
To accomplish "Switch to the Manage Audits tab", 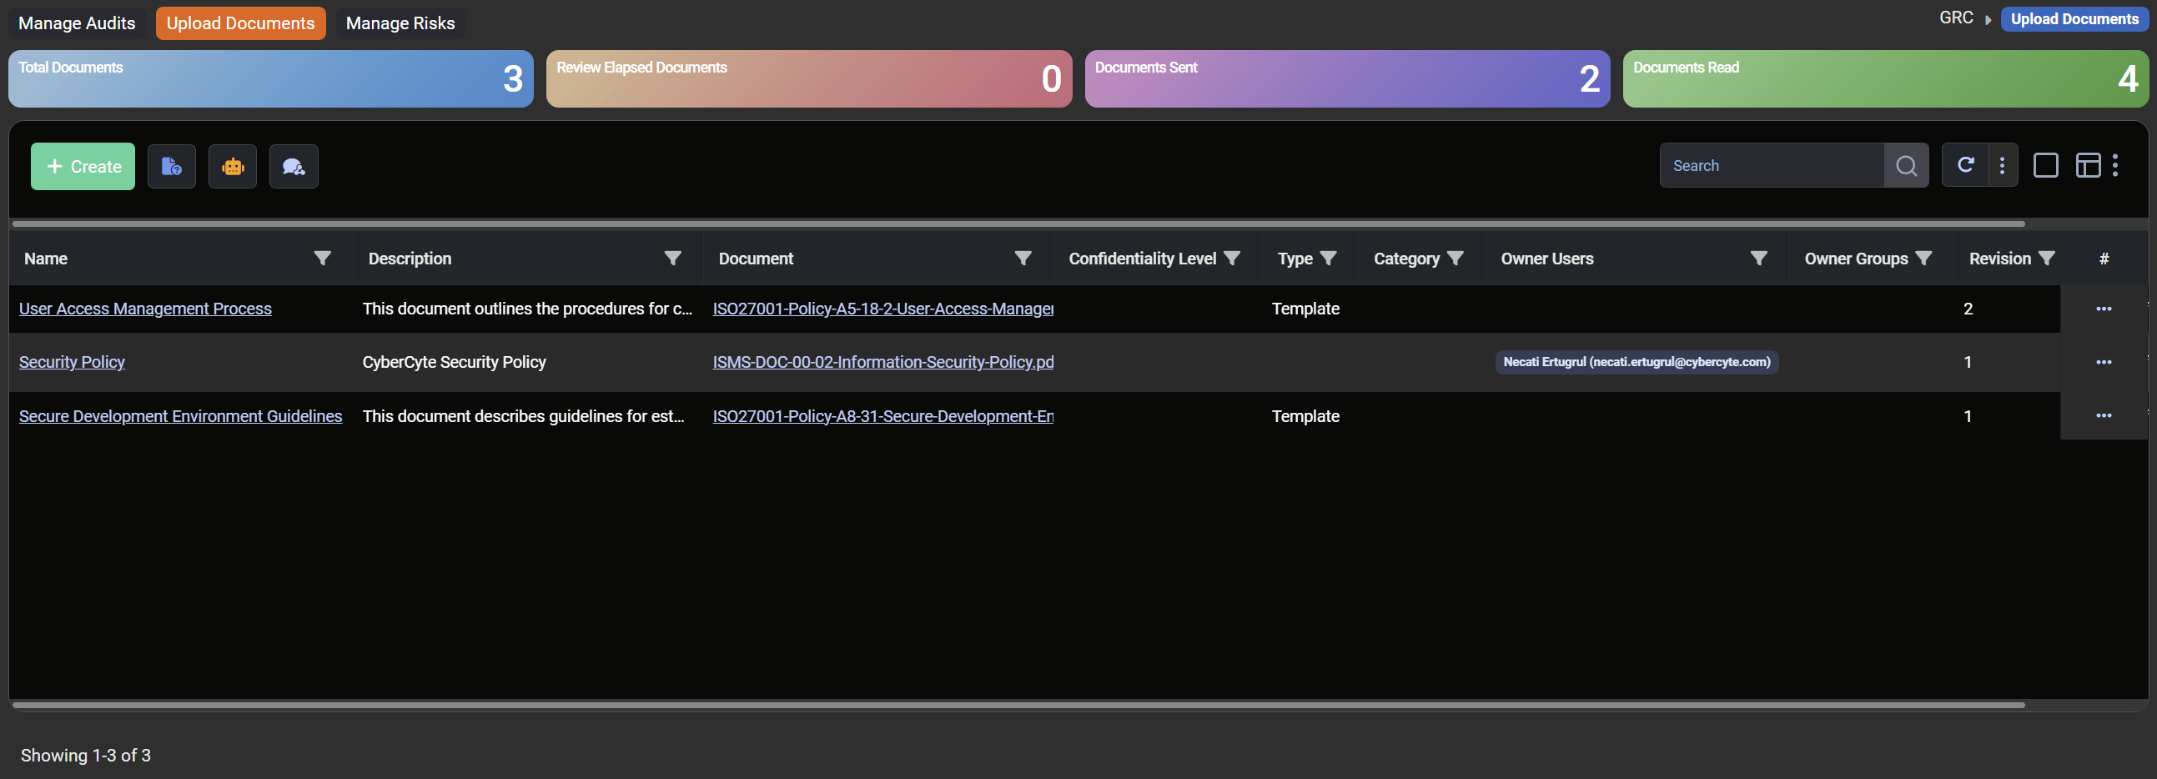I will click(77, 23).
